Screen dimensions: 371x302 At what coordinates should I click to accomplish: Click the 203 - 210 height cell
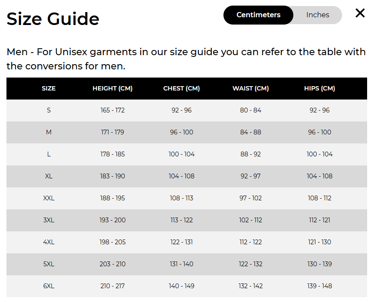coord(113,264)
